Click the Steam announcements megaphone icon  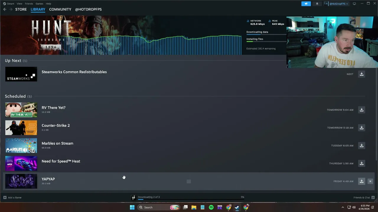click(306, 4)
